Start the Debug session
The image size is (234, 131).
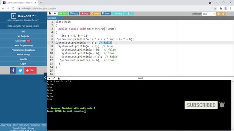pos(74,13)
